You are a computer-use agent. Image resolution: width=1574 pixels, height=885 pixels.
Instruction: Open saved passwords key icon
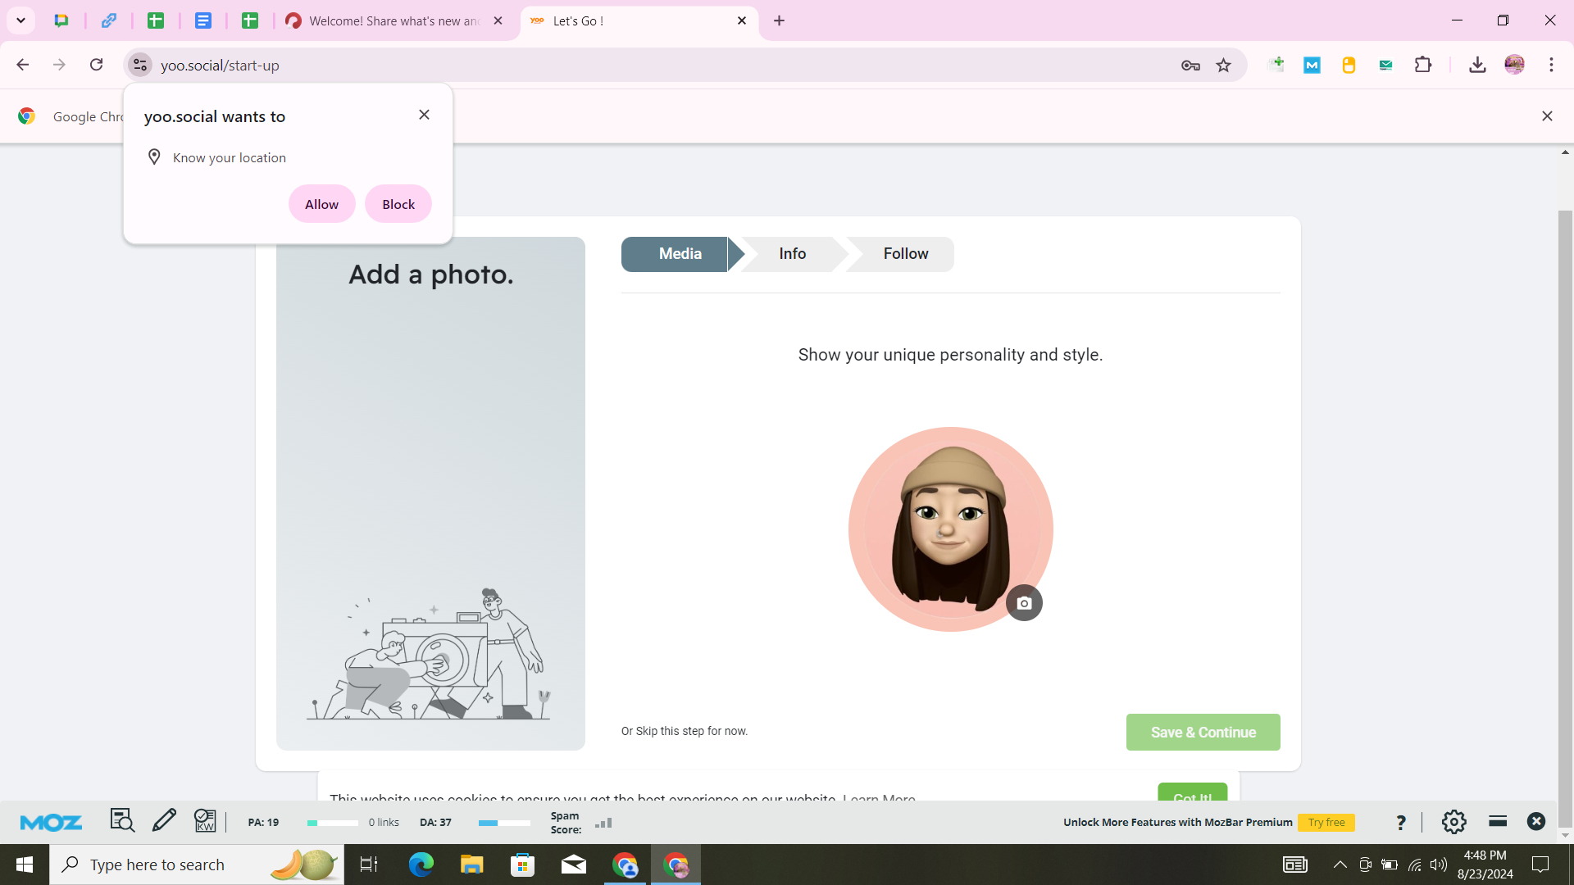click(x=1190, y=66)
